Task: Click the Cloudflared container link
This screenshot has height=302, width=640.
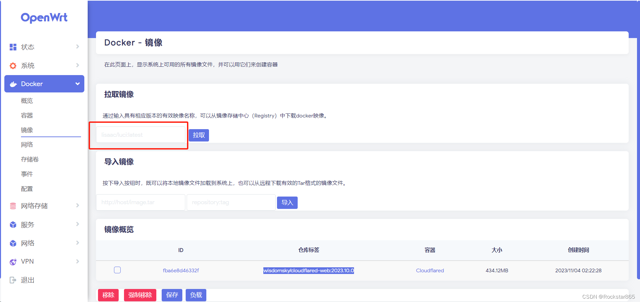Action: tap(430, 270)
